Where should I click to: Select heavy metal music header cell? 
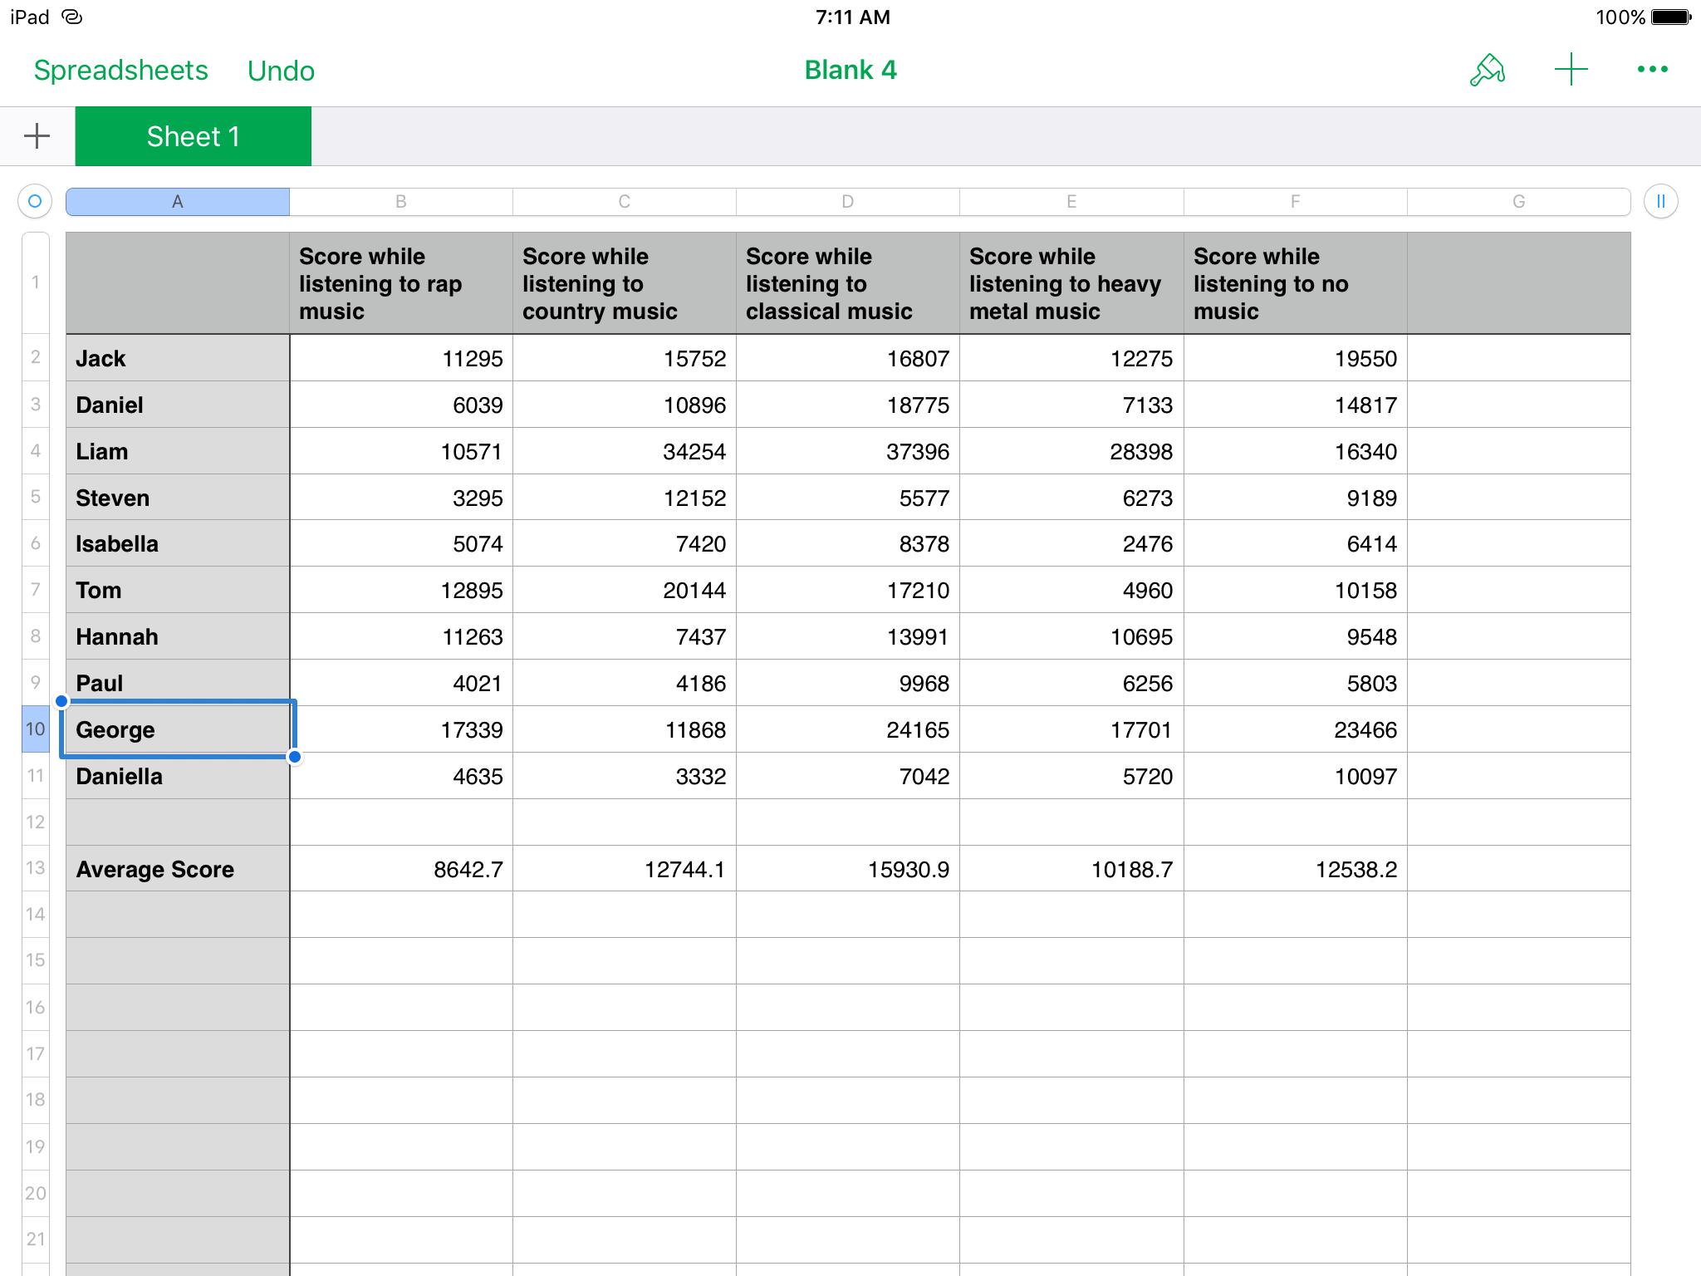point(1071,283)
